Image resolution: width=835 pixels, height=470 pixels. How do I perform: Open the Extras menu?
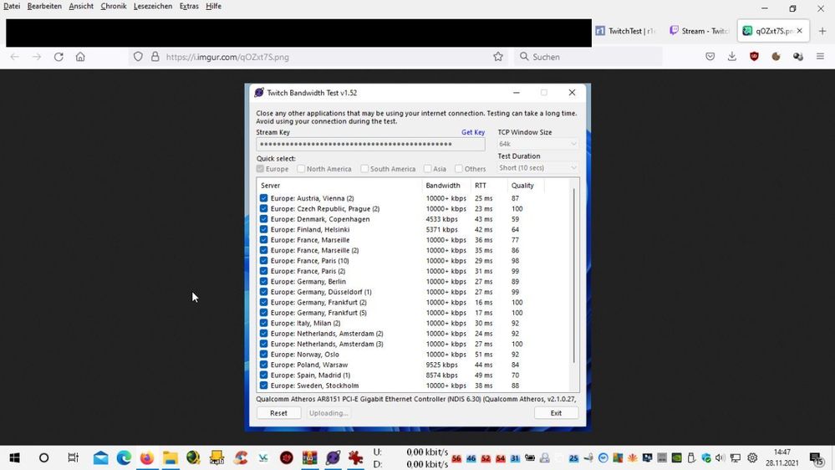point(189,7)
